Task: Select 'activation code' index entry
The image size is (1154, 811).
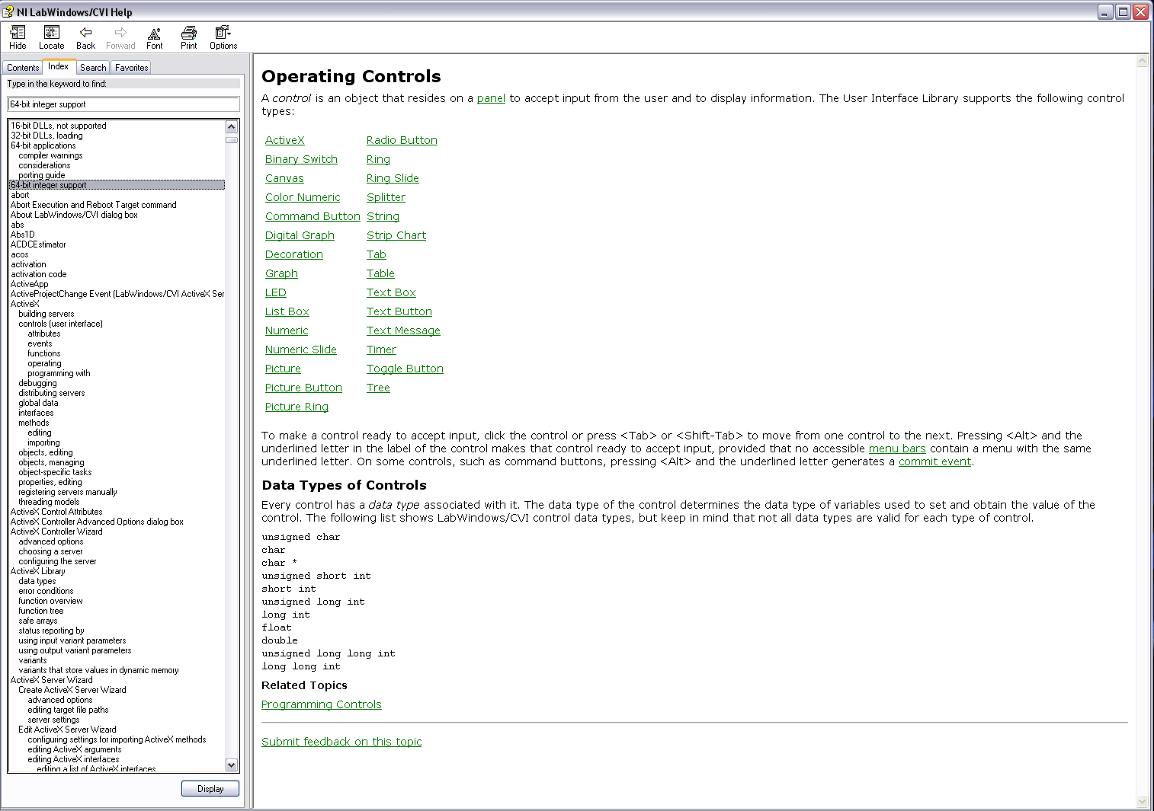Action: click(x=39, y=274)
